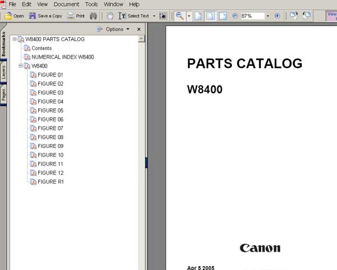Screen dimensions: 337x270
Task: Click the Adobe PDF icon beside File menu
Action: [x=3, y=4]
